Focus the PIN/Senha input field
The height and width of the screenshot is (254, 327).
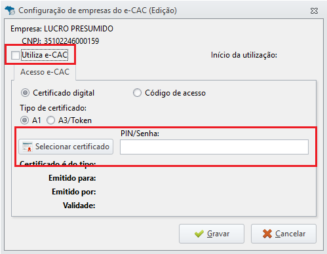214,147
